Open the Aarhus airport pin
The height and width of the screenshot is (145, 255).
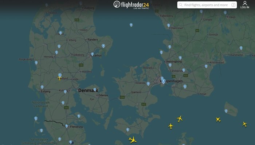tap(92, 54)
